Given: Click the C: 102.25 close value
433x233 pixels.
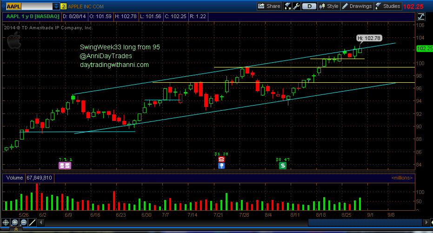Looking at the screenshot, I should (x=176, y=17).
